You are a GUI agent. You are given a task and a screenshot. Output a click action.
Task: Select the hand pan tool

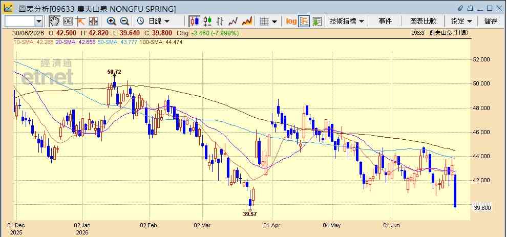pos(54,21)
